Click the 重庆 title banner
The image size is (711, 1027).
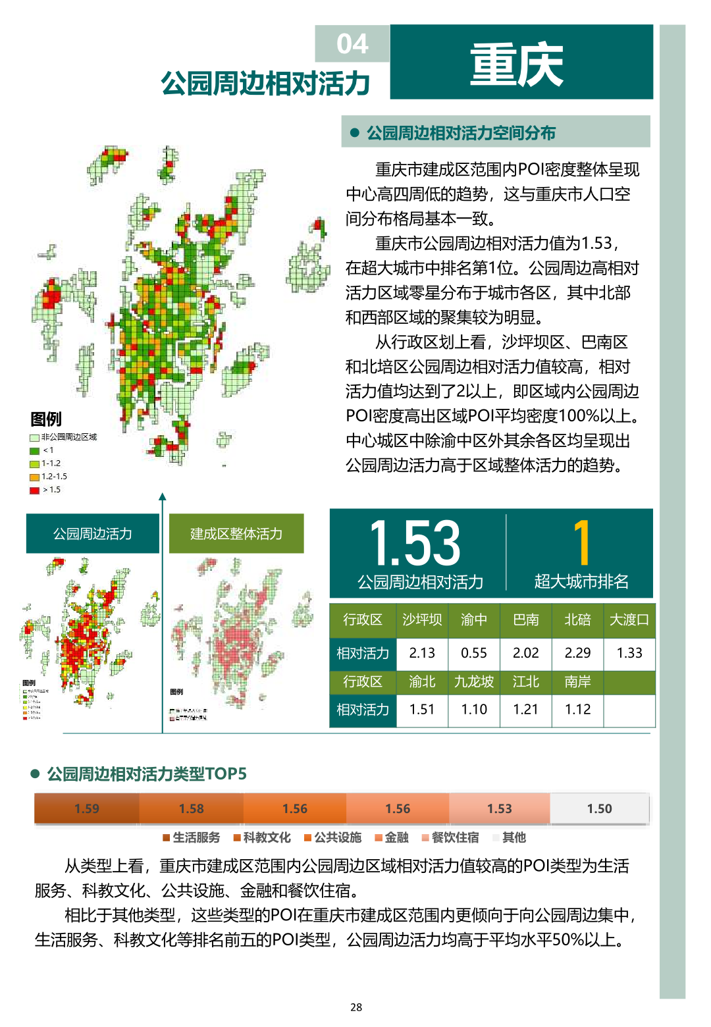521,63
